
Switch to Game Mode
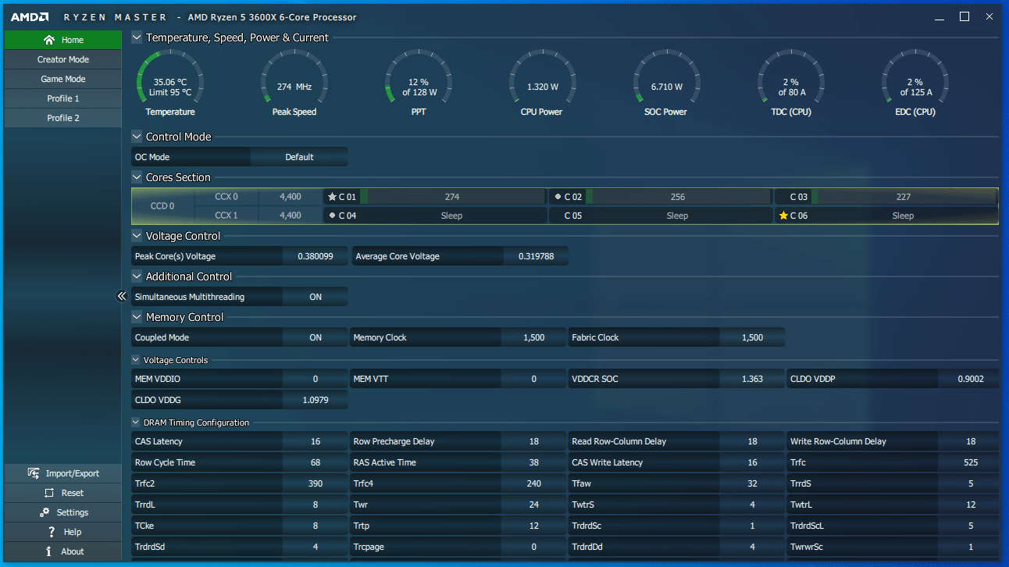pos(63,79)
